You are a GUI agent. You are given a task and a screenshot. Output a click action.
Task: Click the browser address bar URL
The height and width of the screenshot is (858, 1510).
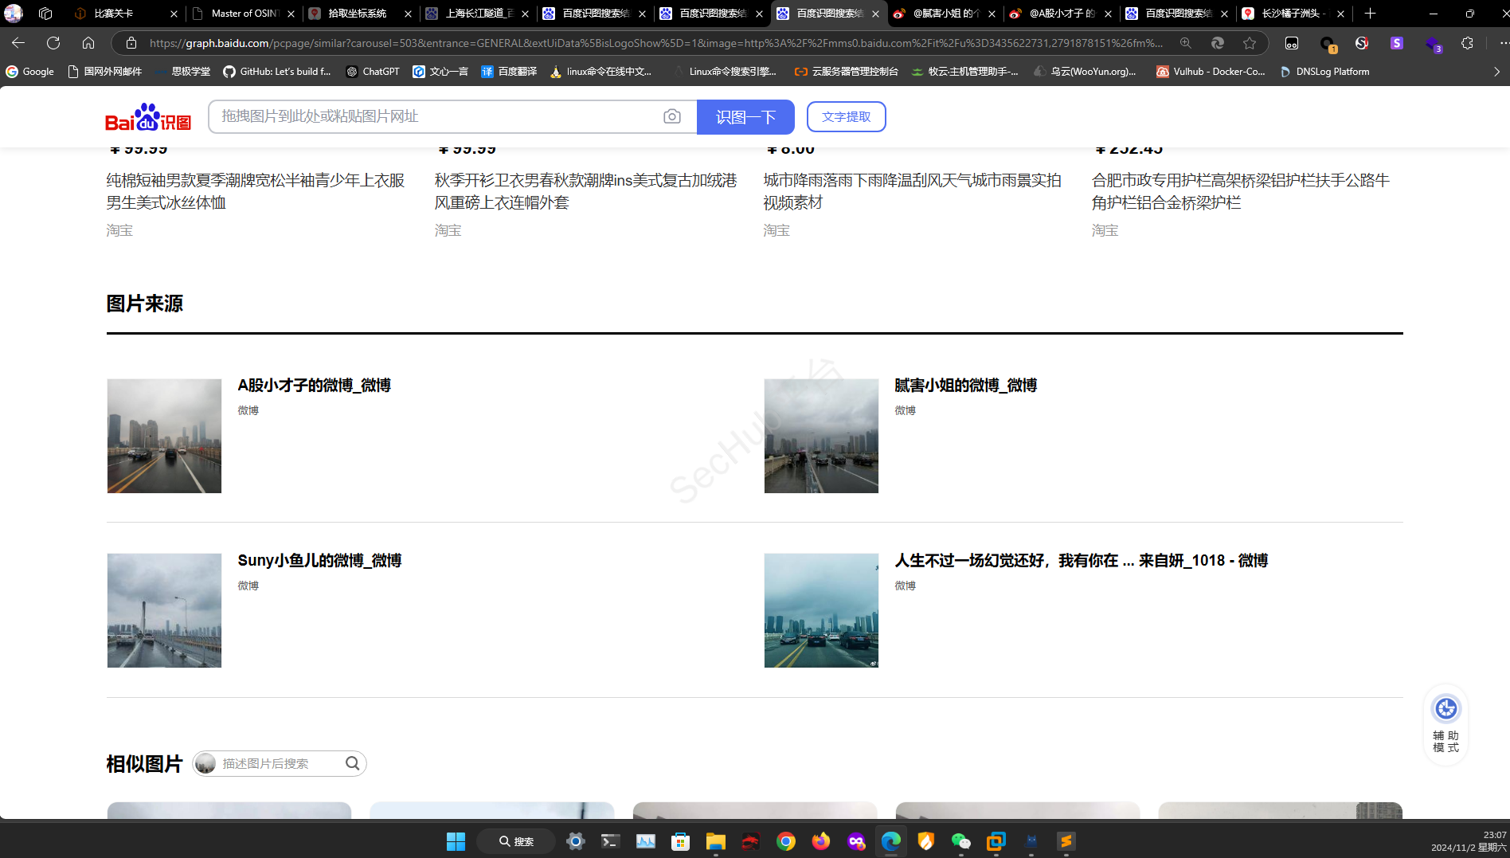pos(655,43)
